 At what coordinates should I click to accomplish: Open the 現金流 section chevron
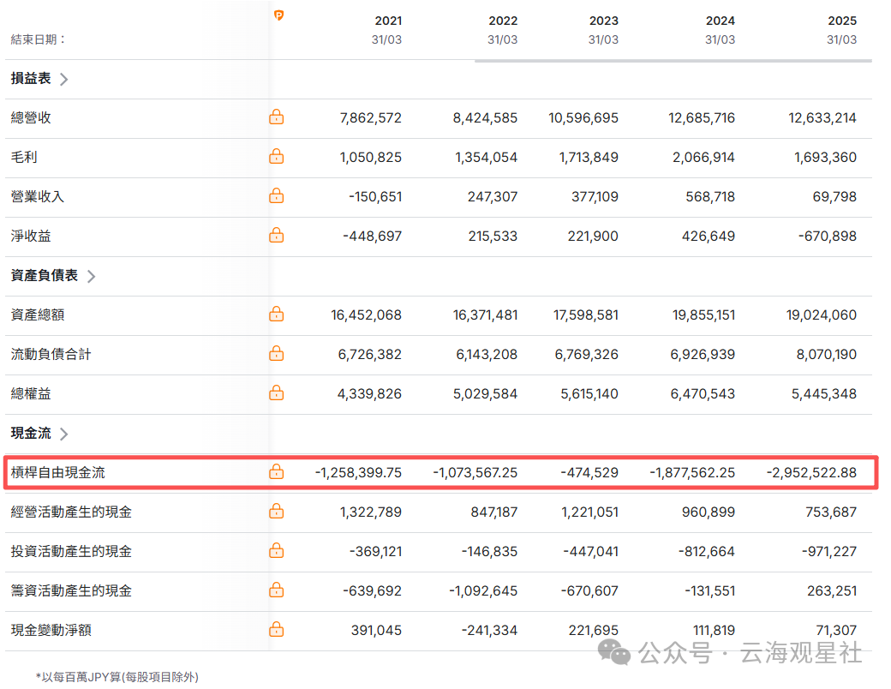tap(64, 434)
